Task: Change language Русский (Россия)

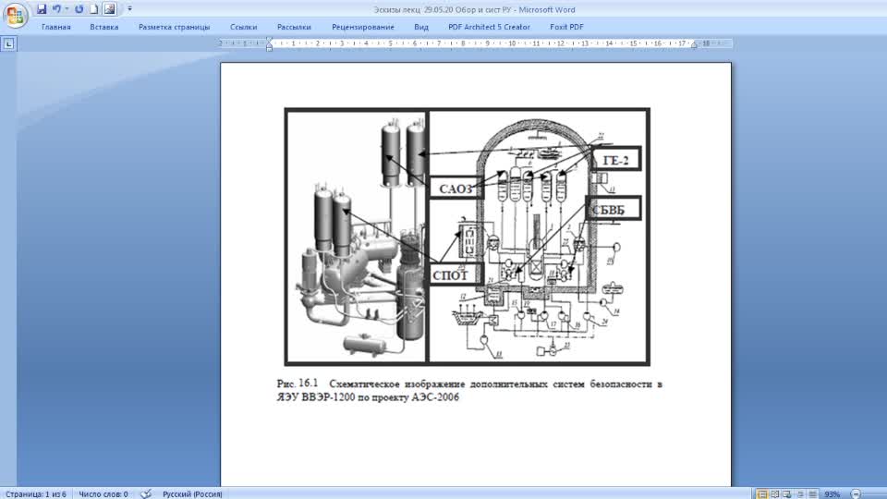Action: [192, 493]
